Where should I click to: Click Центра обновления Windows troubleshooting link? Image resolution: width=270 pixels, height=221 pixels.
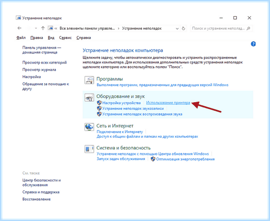pyautogui.click(x=153, y=154)
